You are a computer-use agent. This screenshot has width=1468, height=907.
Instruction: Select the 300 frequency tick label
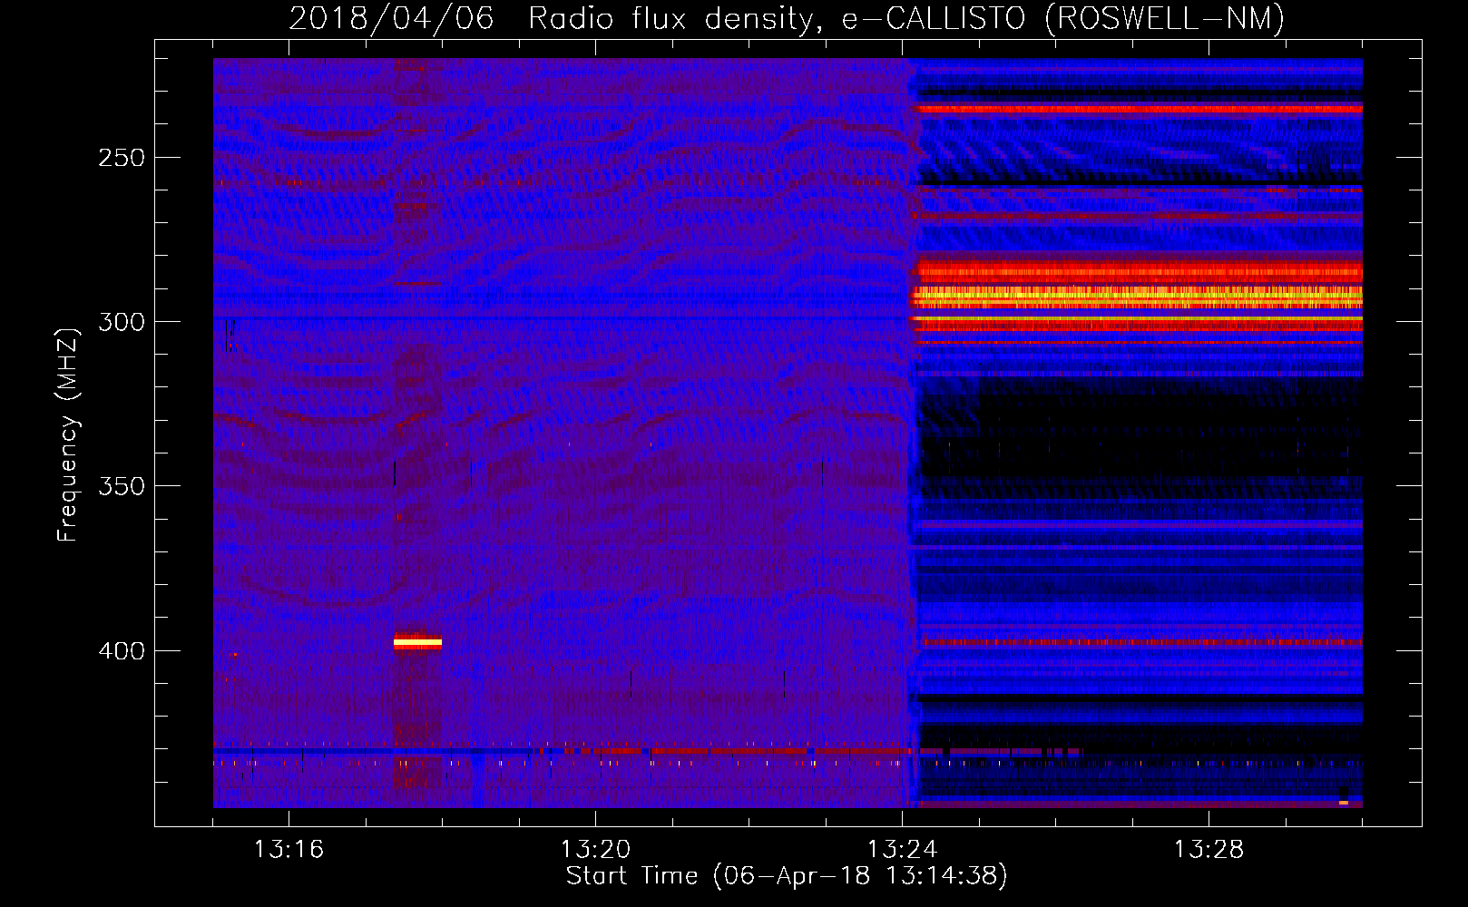122,322
